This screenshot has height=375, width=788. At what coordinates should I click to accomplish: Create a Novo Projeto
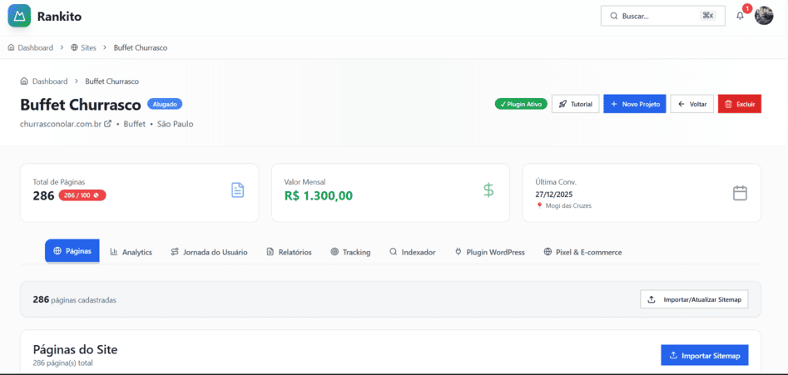click(x=635, y=104)
